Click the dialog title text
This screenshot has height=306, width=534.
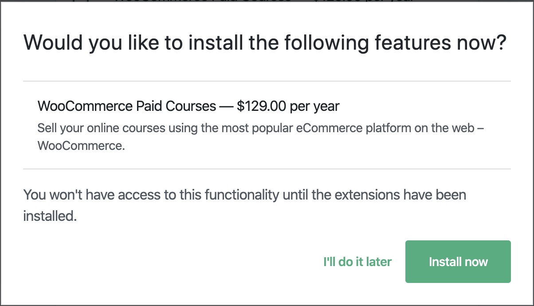(x=265, y=42)
